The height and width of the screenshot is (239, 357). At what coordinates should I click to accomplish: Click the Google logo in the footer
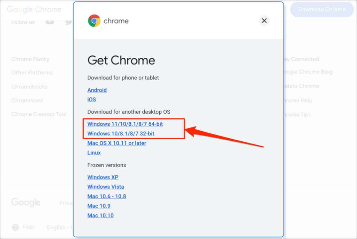click(x=26, y=203)
